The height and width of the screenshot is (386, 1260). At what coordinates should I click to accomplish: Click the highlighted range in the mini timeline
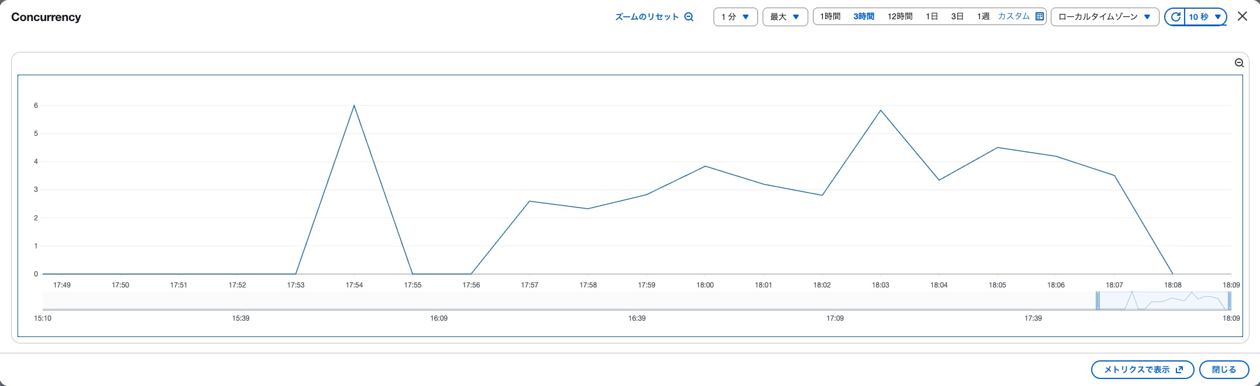1164,300
